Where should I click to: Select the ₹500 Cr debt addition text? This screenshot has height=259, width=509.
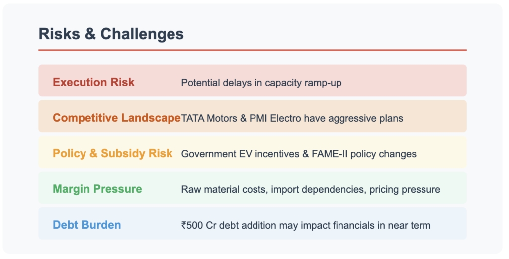306,225
